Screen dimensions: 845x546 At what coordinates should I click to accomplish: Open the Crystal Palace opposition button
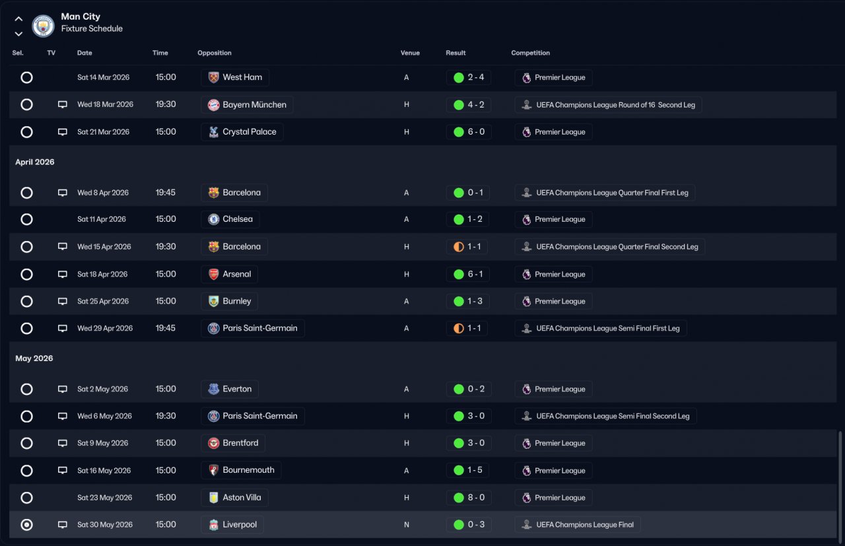point(242,132)
